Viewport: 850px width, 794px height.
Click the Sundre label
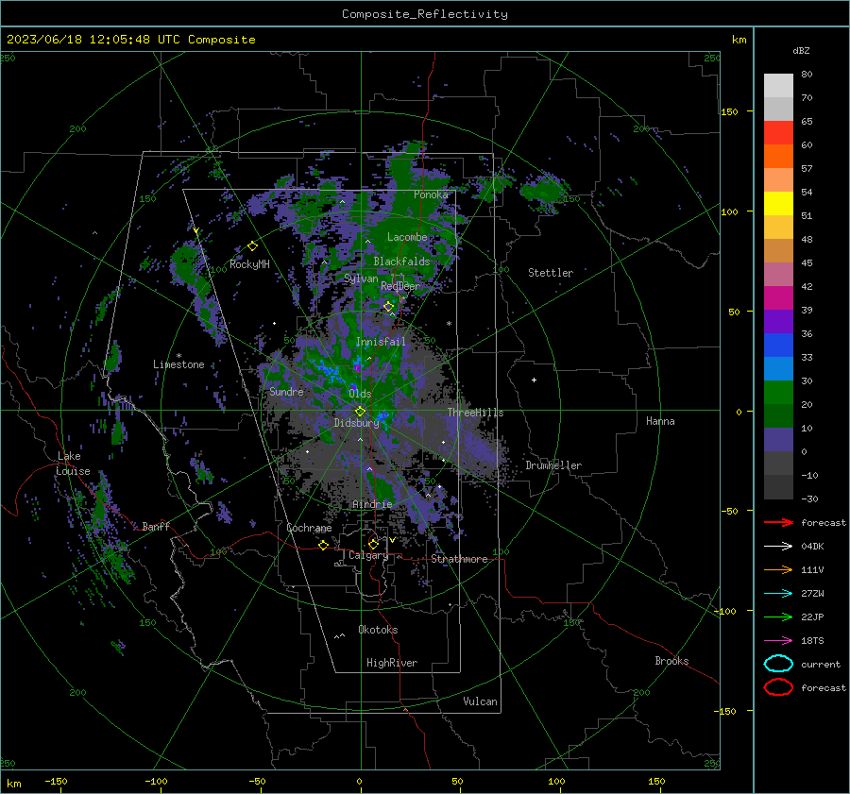[x=286, y=391]
